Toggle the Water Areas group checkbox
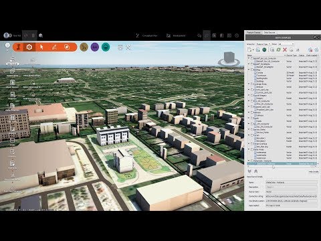 [252, 149]
